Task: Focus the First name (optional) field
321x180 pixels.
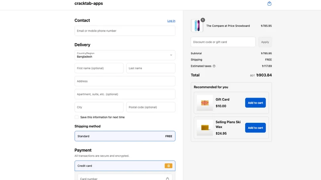Action: tap(99, 68)
